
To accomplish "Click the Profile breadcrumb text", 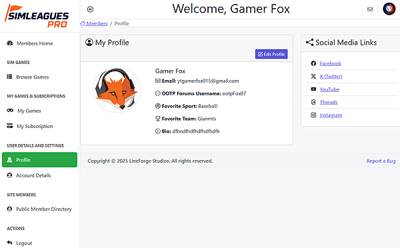I will 122,23.
